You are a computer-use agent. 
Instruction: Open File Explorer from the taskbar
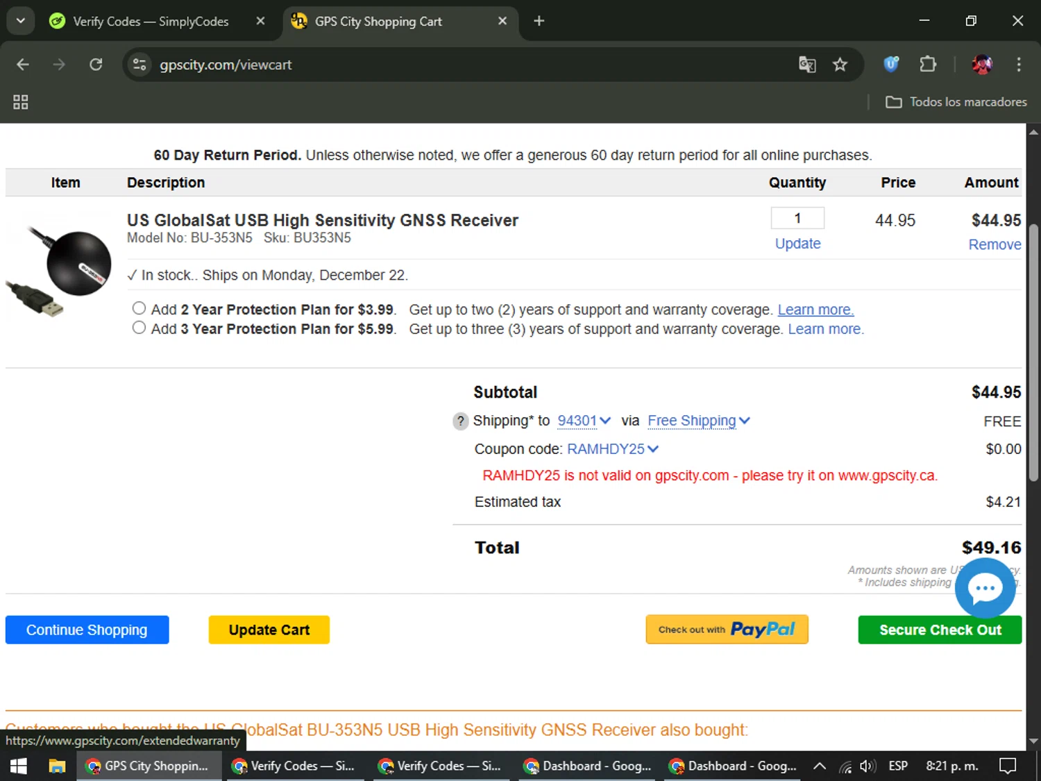57,766
